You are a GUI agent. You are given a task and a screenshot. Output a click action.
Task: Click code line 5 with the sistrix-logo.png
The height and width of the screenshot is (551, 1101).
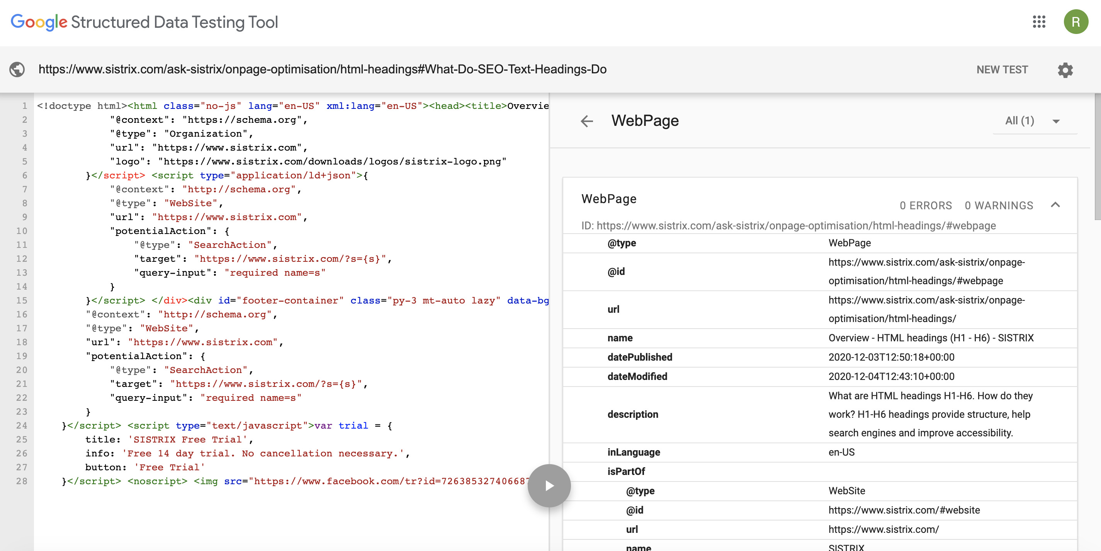click(308, 161)
